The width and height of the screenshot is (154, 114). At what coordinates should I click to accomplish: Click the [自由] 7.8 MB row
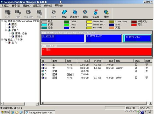97,75
